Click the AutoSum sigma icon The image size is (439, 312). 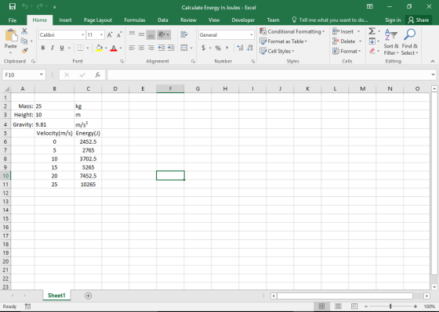pyautogui.click(x=372, y=31)
